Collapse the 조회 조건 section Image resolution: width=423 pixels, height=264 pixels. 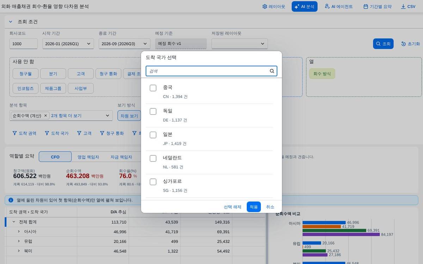tap(11, 22)
